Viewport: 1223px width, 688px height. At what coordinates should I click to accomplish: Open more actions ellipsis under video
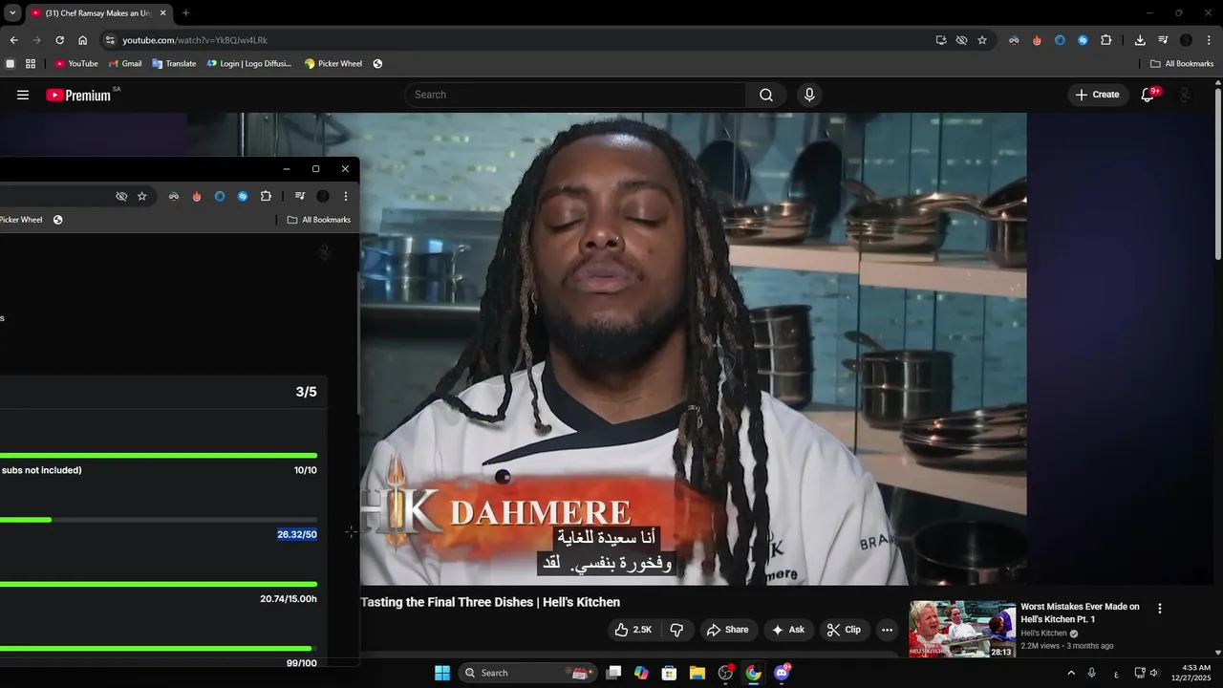pyautogui.click(x=887, y=630)
